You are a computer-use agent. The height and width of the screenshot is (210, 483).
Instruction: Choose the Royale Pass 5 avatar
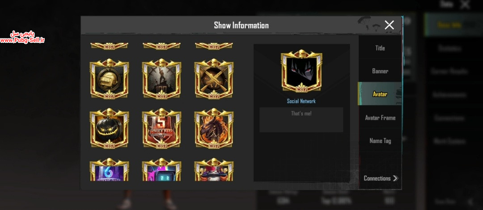click(161, 128)
